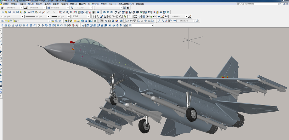The width and height of the screenshot is (289, 140).
Task: Click the Linear dimension icon
Action: click(x=94, y=16)
